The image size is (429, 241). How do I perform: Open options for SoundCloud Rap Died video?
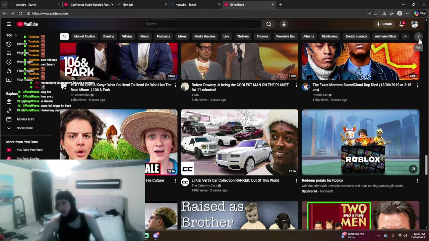[x=417, y=85]
